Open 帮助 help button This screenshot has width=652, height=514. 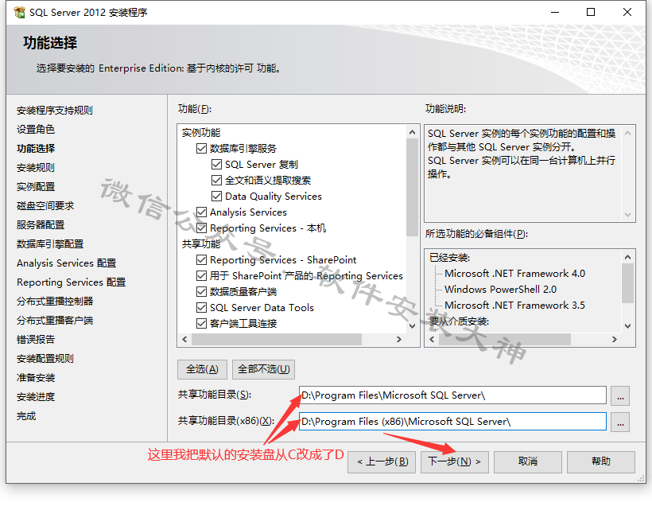(x=601, y=462)
